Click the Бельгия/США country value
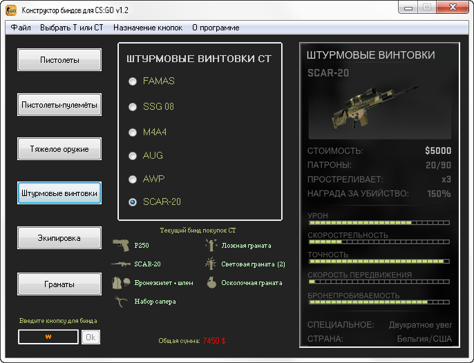Viewport: 474px width, 363px height. click(424, 339)
